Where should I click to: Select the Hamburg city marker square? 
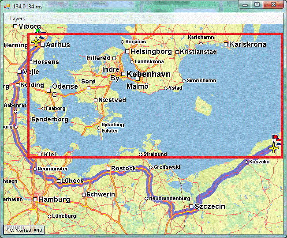pos(35,200)
